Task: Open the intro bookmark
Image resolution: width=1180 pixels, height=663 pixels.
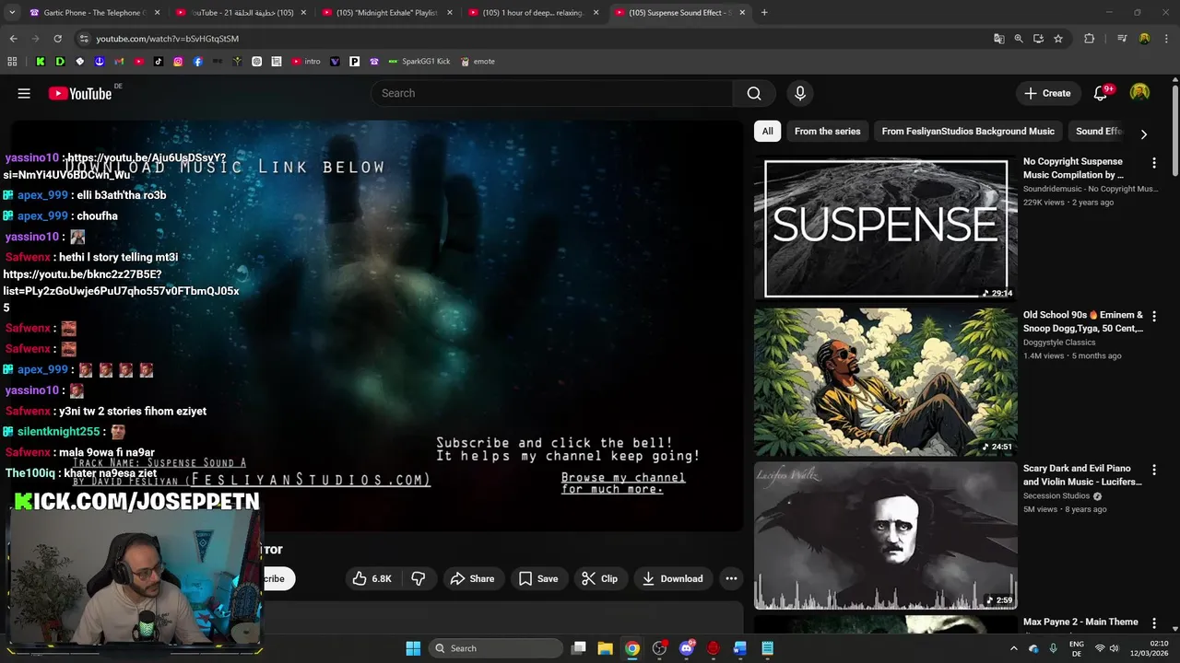Action: 306,62
